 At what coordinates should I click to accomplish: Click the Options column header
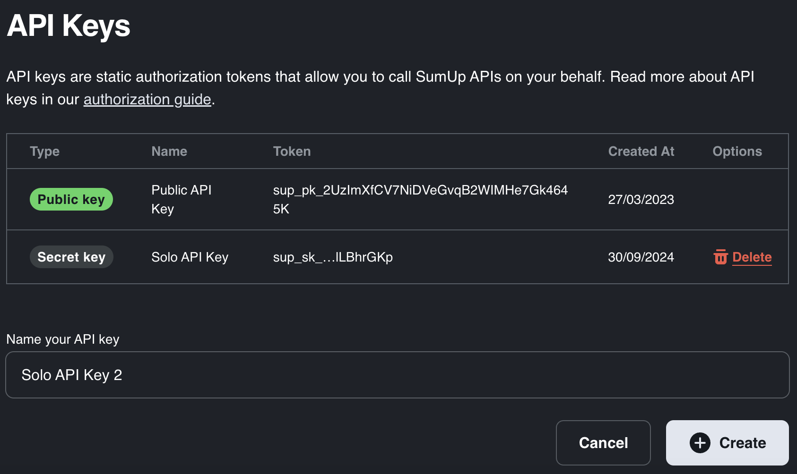coord(736,151)
